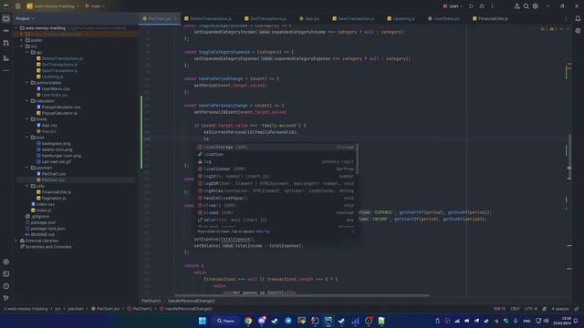The height and width of the screenshot is (328, 584).
Task: Click the Windows Start button
Action: coord(203,321)
